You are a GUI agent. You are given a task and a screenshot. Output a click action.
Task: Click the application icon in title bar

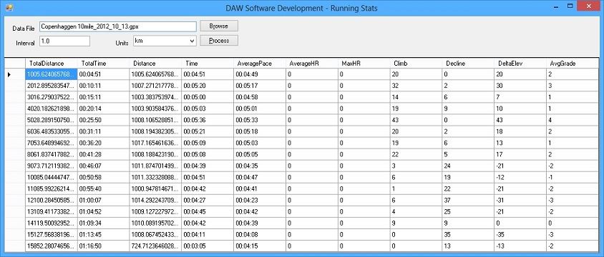tap(9, 7)
